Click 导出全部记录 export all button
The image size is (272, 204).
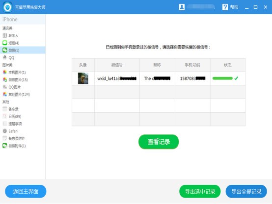click(x=246, y=192)
